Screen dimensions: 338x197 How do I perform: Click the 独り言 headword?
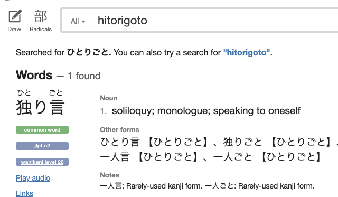[40, 107]
